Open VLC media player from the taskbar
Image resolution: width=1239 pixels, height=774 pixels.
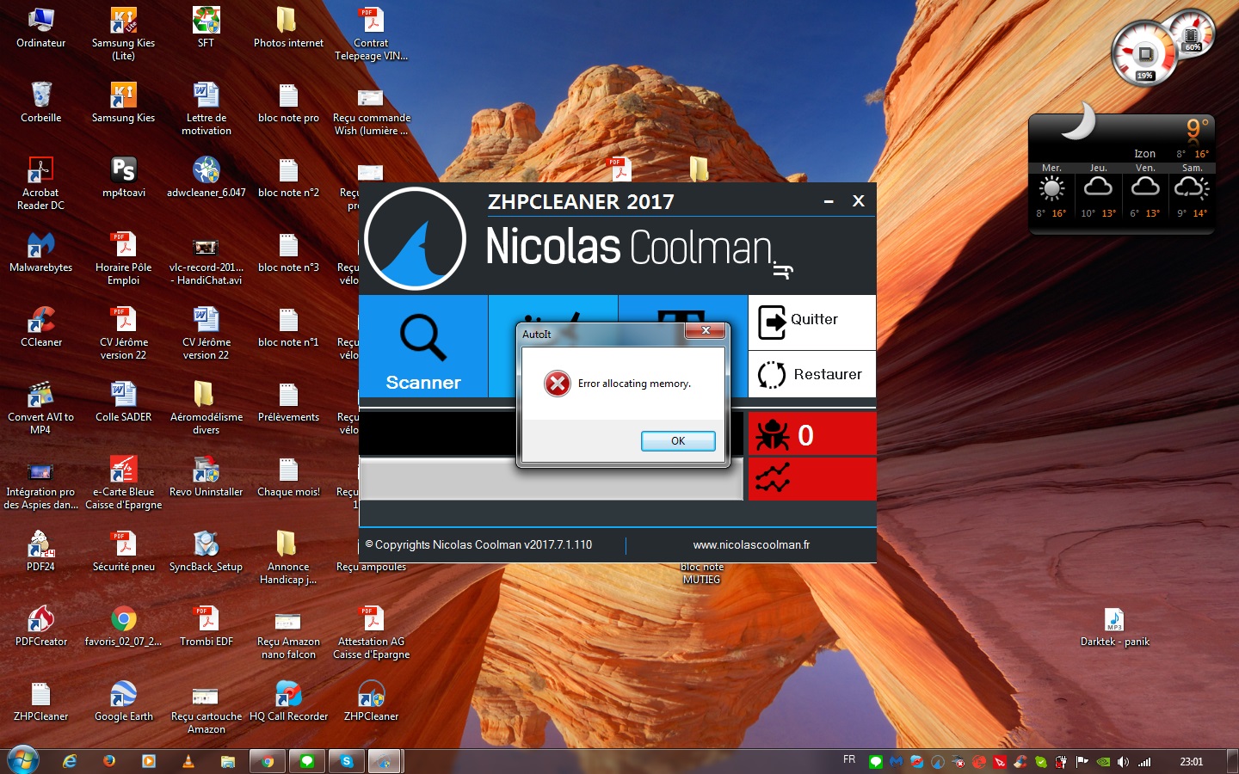pos(188,761)
